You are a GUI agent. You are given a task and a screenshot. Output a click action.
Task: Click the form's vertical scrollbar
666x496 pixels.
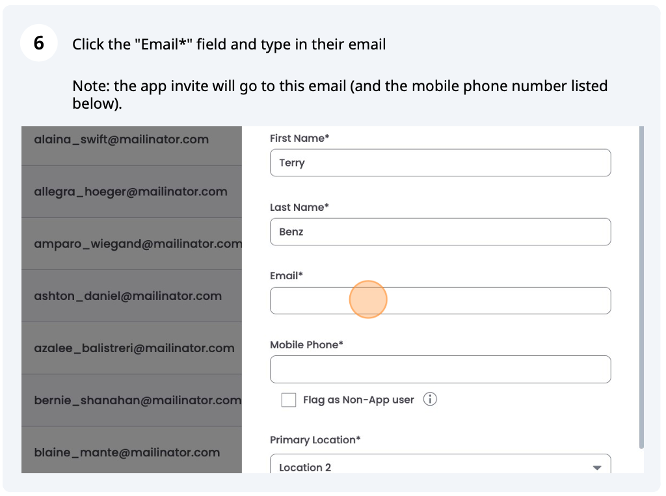pyautogui.click(x=641, y=286)
